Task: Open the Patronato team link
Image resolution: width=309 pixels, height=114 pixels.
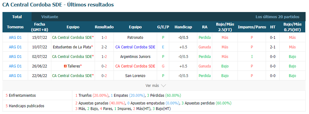Action: 135,38
